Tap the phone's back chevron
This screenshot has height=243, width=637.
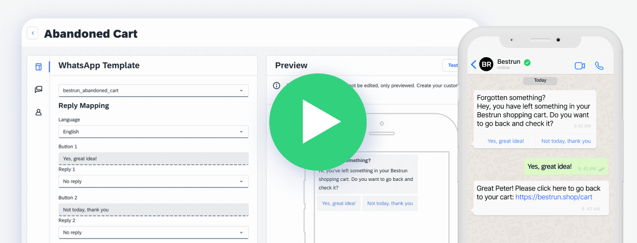pos(473,64)
